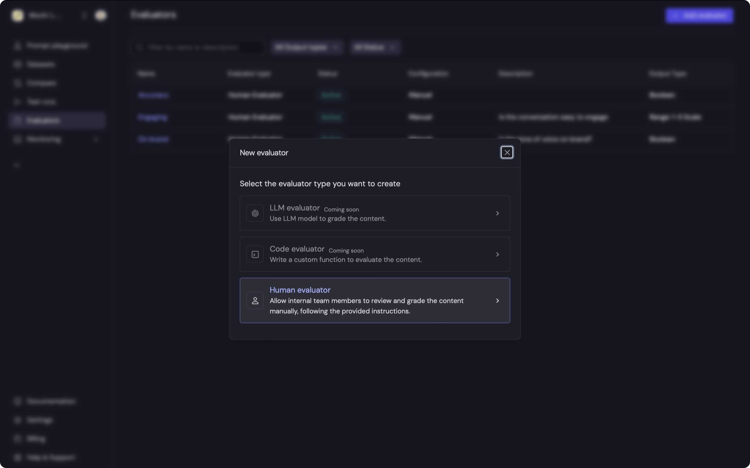Click "Allow internal team members to review" description
Screen dimensions: 750x468
pos(367,306)
